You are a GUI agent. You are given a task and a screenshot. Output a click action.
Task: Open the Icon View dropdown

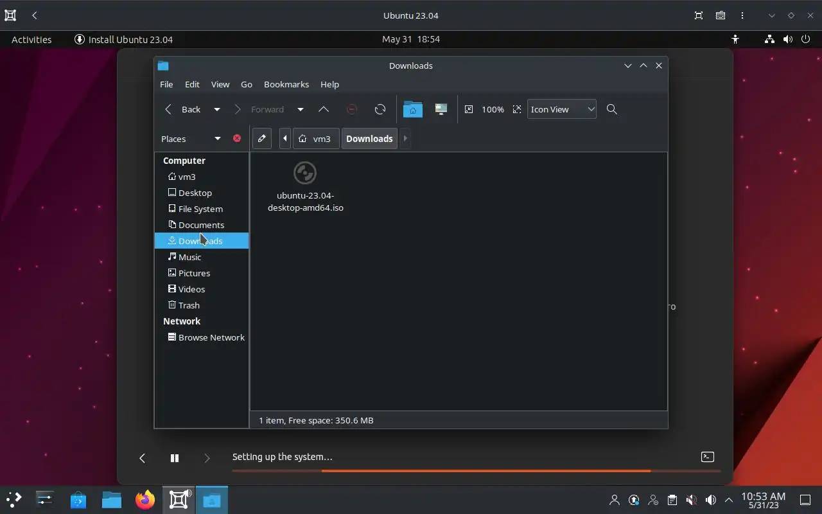tap(562, 109)
